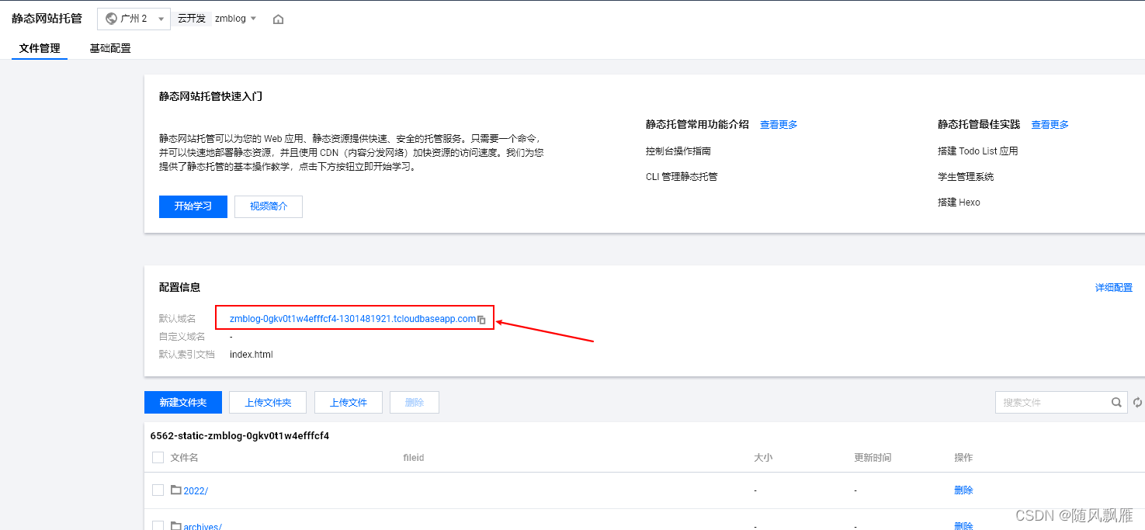Switch to the 基础配置 tab
The image size is (1145, 530).
click(x=109, y=47)
